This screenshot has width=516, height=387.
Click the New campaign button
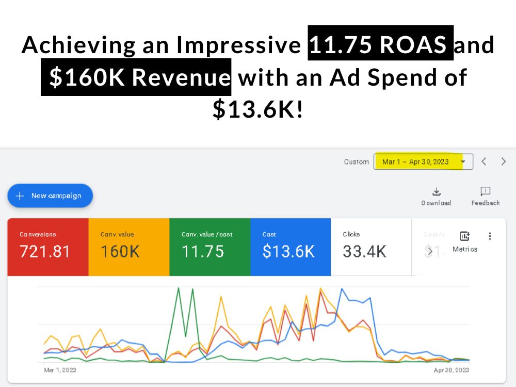pos(50,196)
